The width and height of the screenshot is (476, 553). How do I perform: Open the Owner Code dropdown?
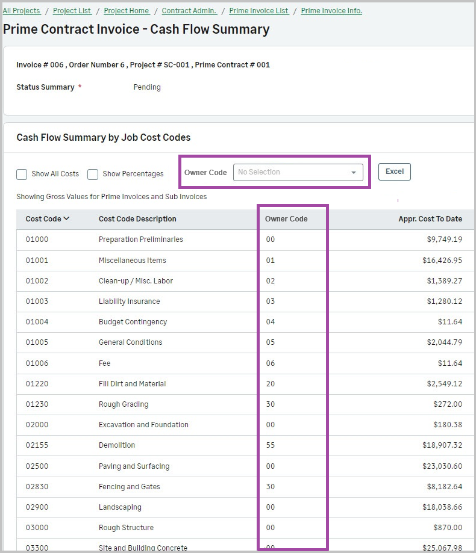(x=298, y=172)
